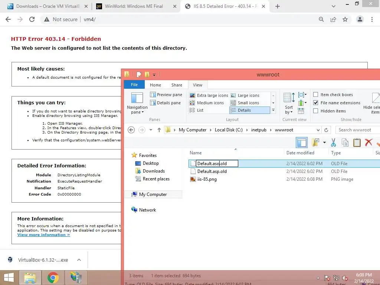Bookmark this page with star icon
Screen dimensions: 380x285
pos(345,19)
